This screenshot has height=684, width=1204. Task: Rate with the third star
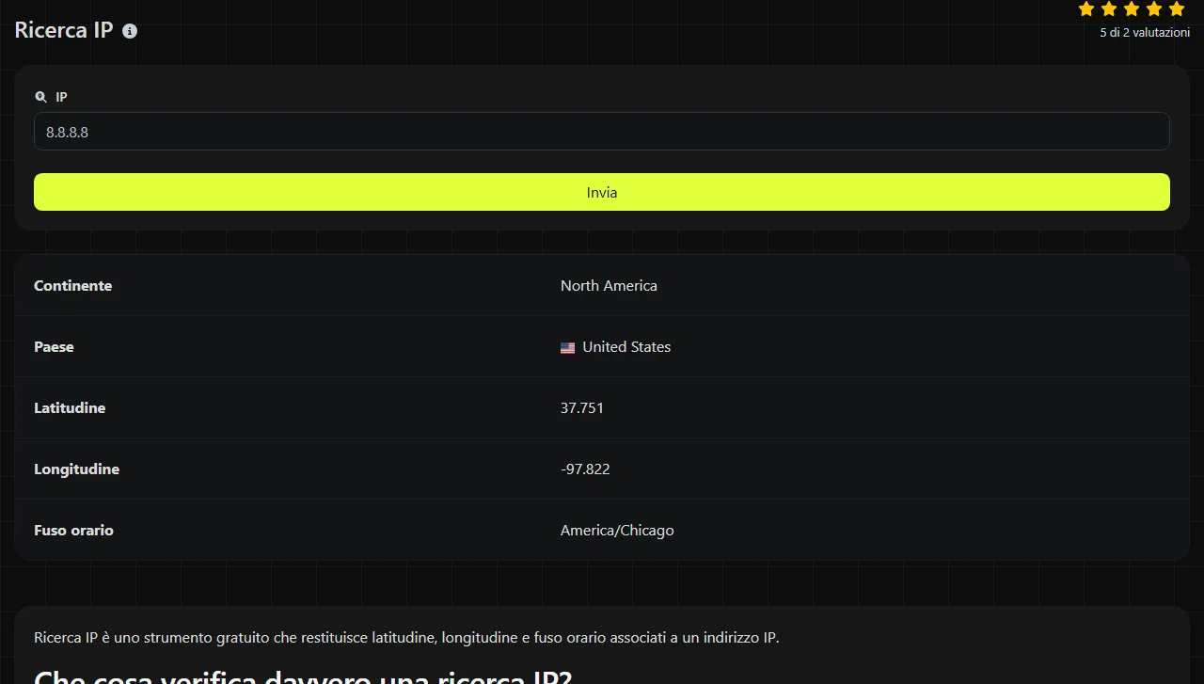click(1132, 9)
